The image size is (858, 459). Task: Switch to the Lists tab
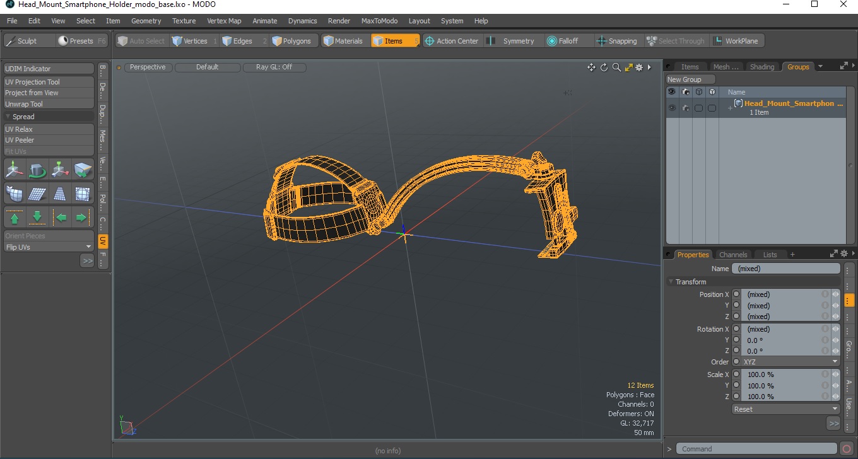click(770, 255)
